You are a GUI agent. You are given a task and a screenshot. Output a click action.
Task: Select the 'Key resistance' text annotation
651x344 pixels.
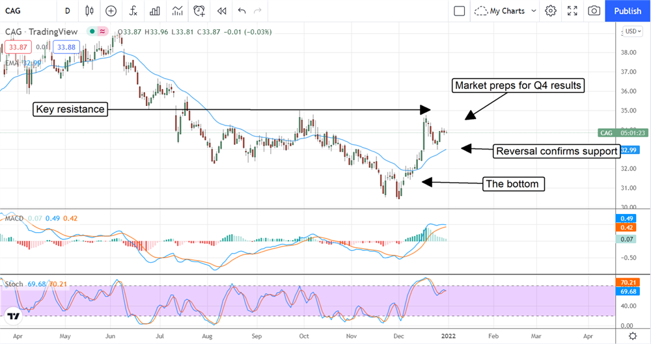point(70,109)
